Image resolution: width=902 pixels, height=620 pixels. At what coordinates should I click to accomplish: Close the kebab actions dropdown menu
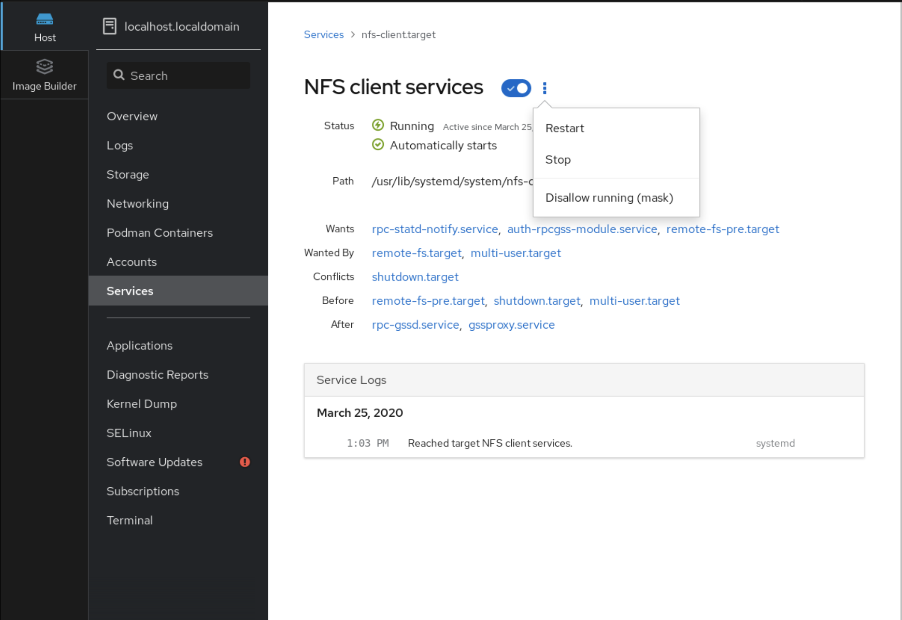tap(544, 88)
